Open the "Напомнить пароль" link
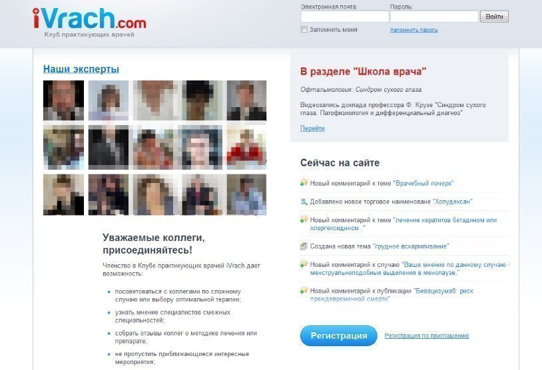The image size is (542, 370). click(413, 30)
